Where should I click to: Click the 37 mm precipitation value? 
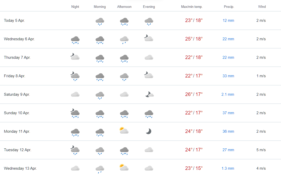(x=228, y=113)
